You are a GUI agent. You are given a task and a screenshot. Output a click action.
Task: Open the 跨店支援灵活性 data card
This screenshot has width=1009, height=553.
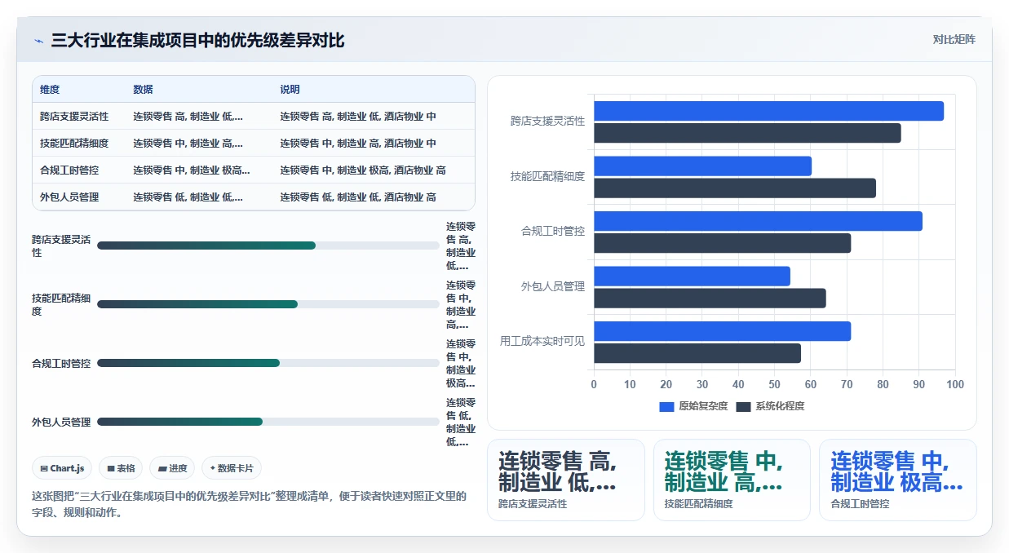[566, 480]
